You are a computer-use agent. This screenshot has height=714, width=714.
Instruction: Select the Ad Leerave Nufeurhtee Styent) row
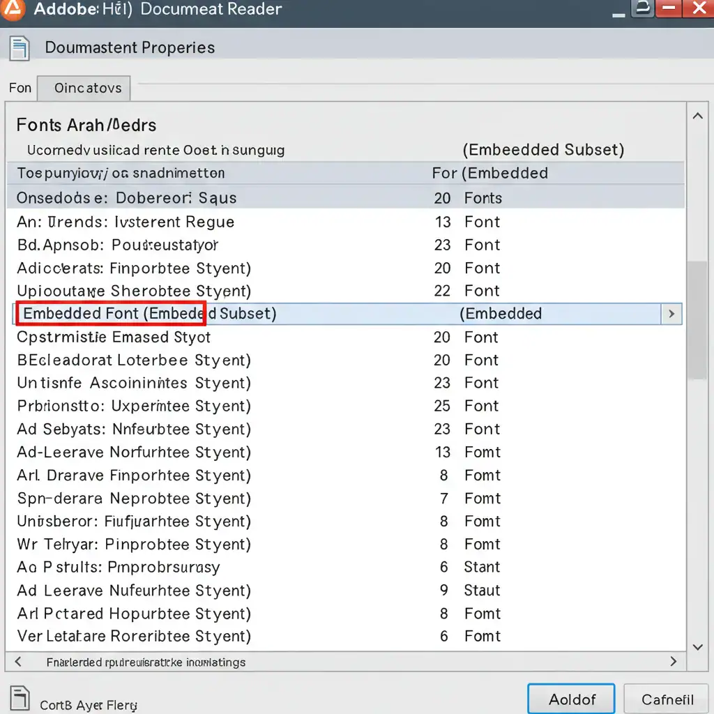pyautogui.click(x=346, y=591)
